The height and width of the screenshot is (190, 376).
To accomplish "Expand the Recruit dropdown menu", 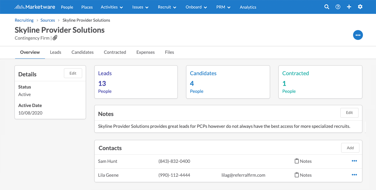I will click(167, 7).
